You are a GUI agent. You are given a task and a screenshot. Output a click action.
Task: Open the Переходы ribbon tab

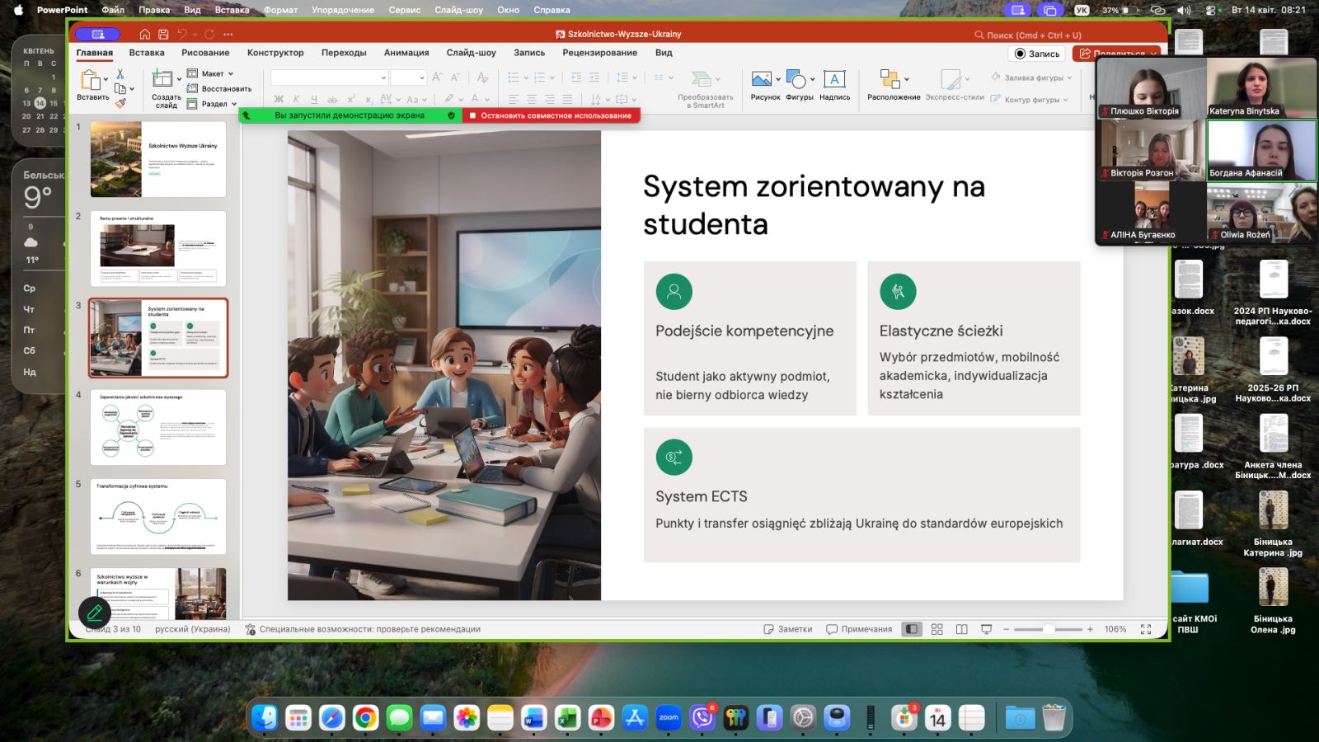point(344,53)
